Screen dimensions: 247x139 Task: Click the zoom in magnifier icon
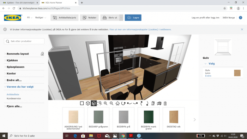pos(106,103)
